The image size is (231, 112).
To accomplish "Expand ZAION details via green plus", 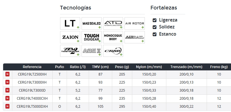I will pyautogui.click(x=78, y=41).
